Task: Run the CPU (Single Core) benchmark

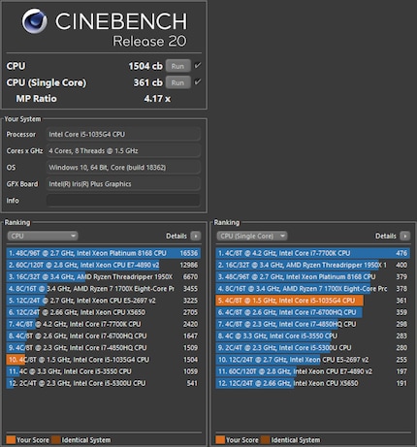Action: [x=177, y=82]
